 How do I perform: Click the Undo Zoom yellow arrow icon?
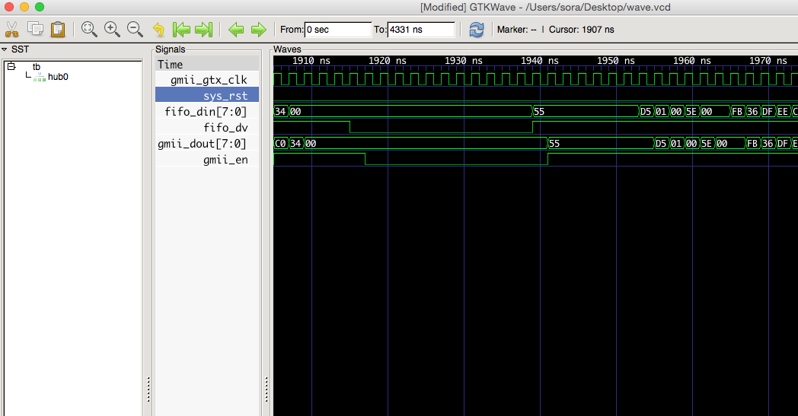[x=158, y=30]
